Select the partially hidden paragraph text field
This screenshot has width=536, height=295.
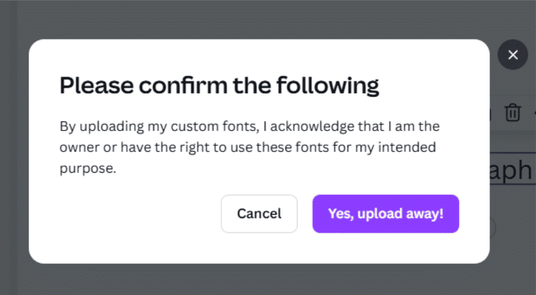pyautogui.click(x=512, y=170)
